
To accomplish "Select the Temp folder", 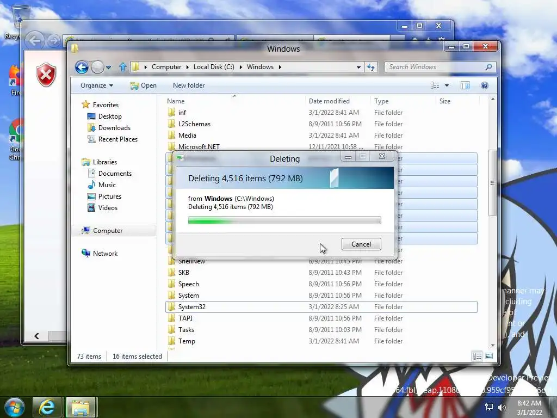I will tap(321, 341).
